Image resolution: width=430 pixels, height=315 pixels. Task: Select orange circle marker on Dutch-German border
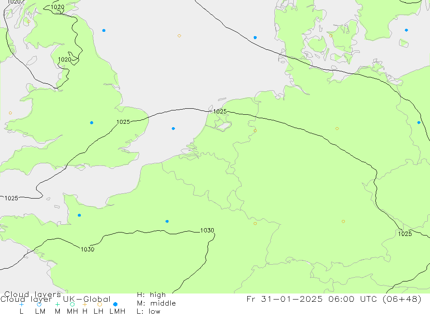tap(255, 131)
